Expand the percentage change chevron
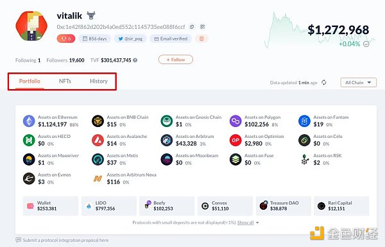The image size is (385, 247). coord(366,44)
